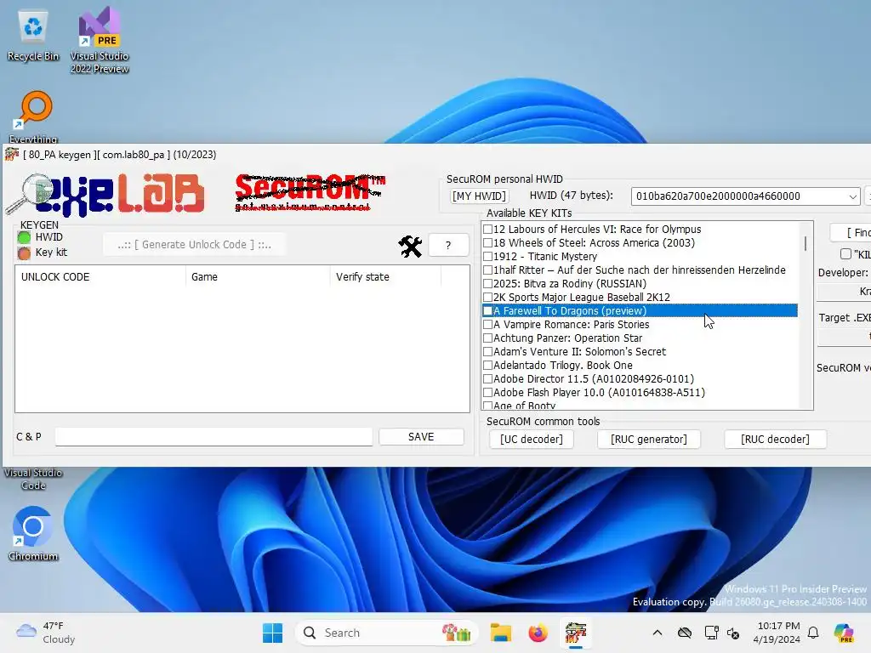The height and width of the screenshot is (653, 871).
Task: Click the Verify state column header
Action: click(x=385, y=276)
